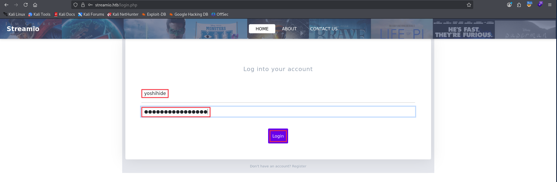Click the Streamio site logo
This screenshot has height=182, width=557.
click(x=23, y=29)
